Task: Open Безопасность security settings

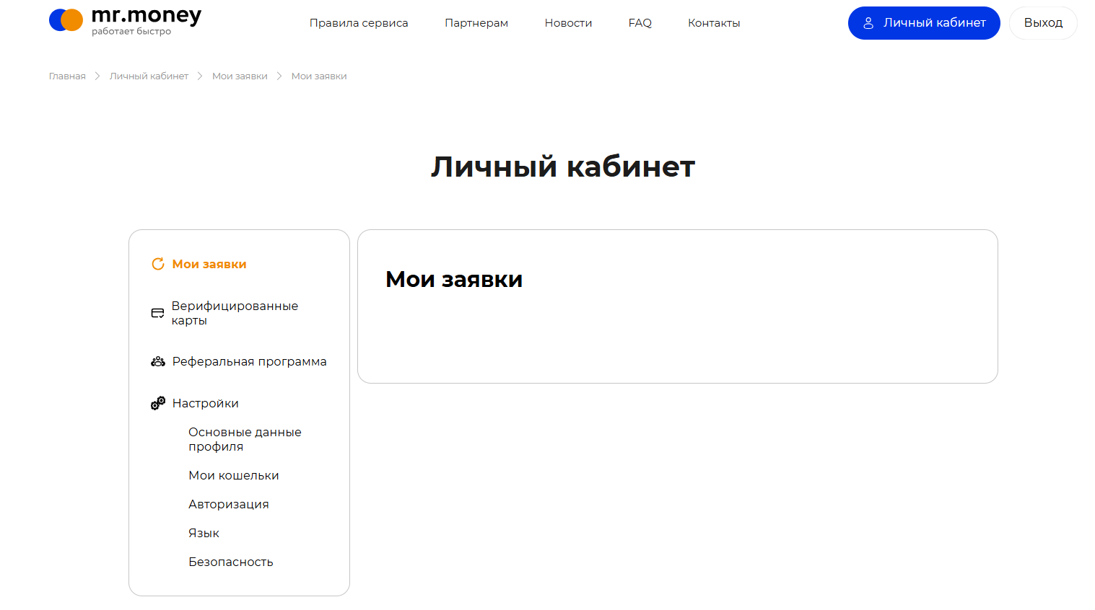Action: tap(230, 562)
